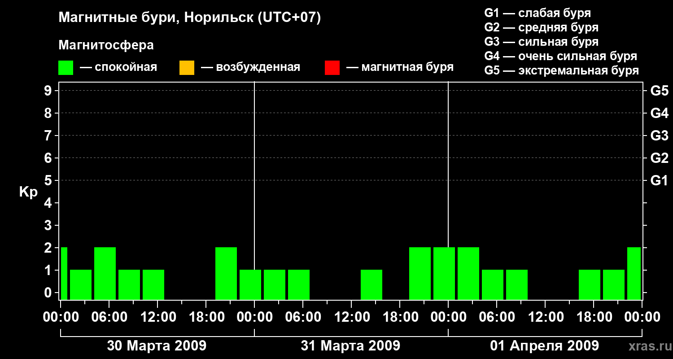
Task: Click the '01 Апреля 2009' date label
Action: pos(544,346)
